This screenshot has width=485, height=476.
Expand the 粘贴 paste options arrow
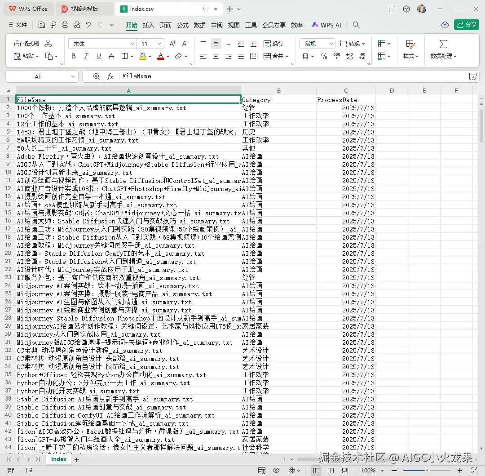point(37,56)
